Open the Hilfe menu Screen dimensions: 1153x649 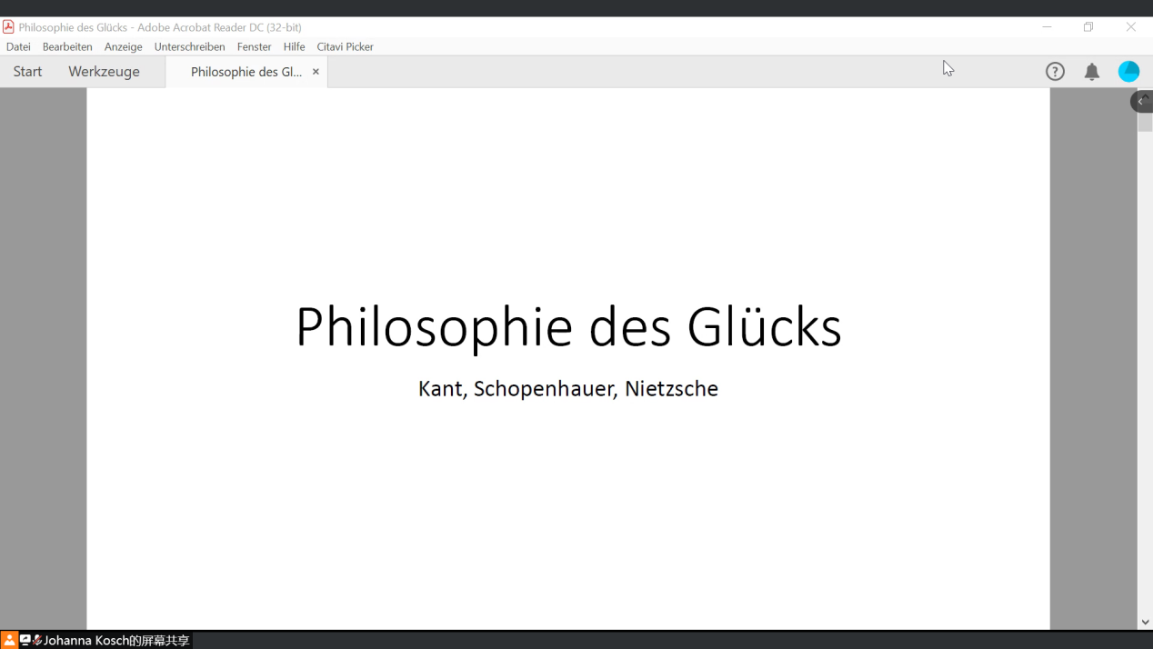coord(294,46)
